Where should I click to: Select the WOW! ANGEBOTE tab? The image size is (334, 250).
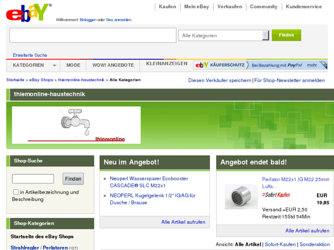(113, 65)
